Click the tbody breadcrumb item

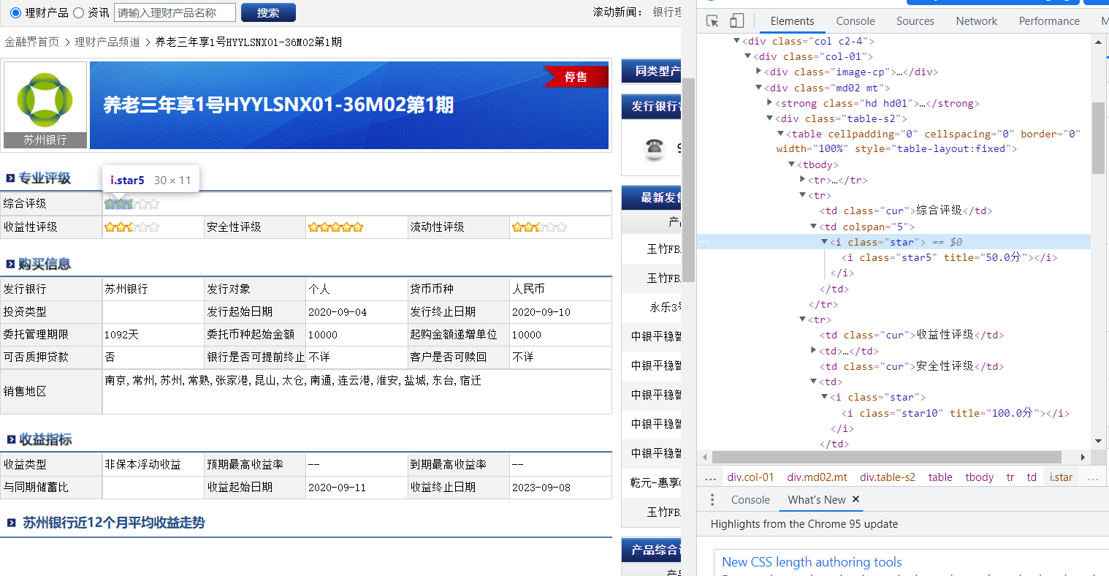pos(979,477)
